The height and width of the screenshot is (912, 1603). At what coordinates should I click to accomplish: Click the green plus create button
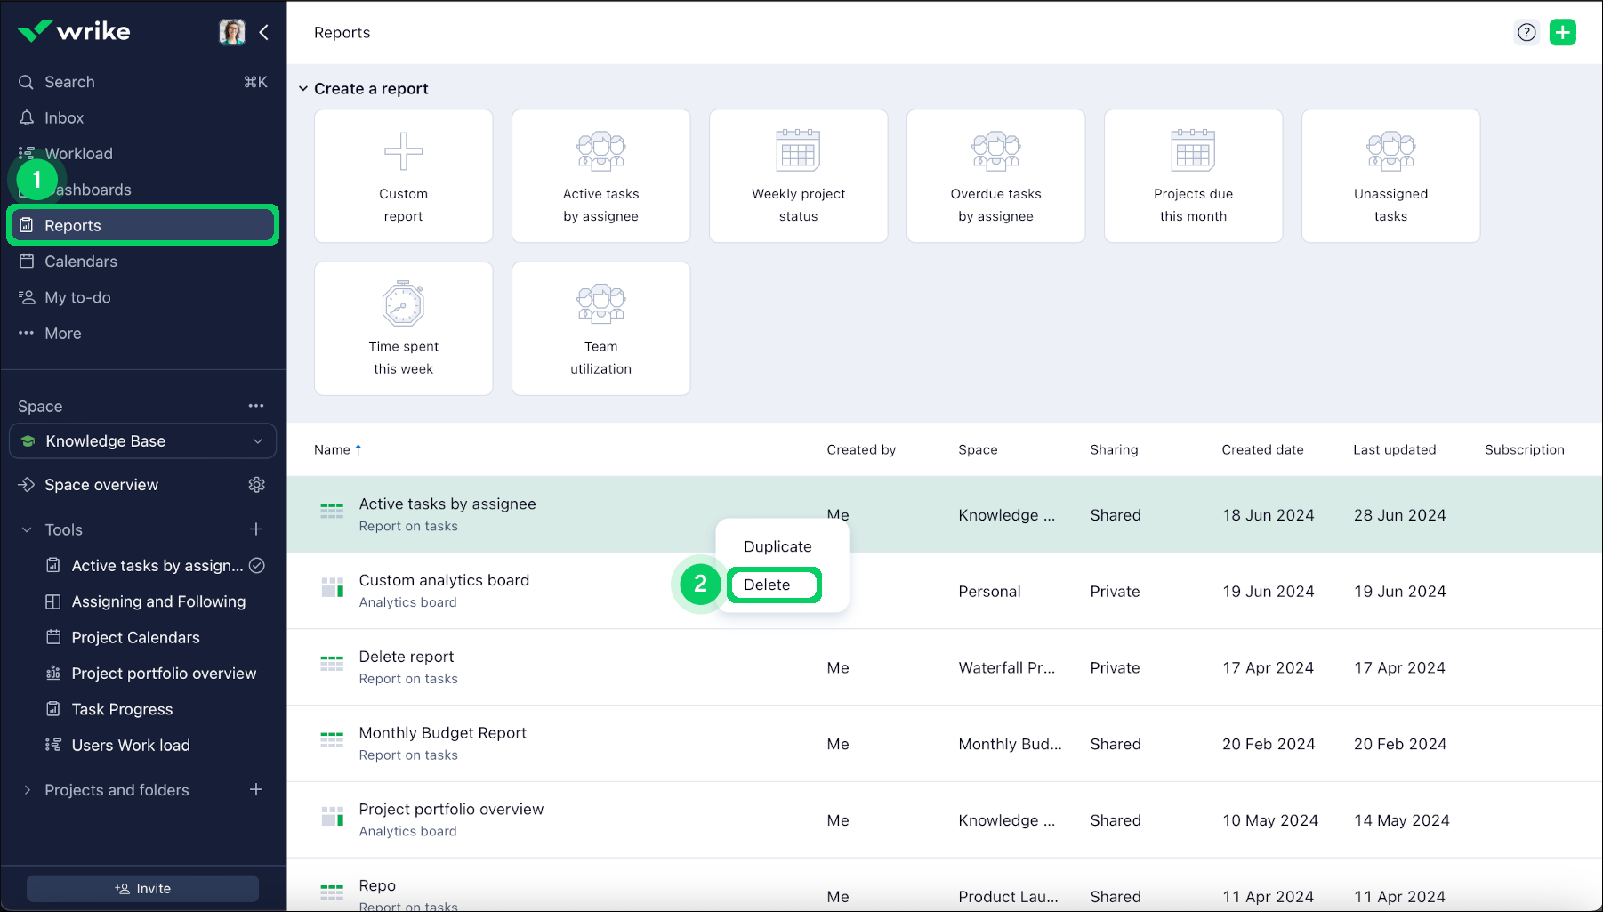1562,33
